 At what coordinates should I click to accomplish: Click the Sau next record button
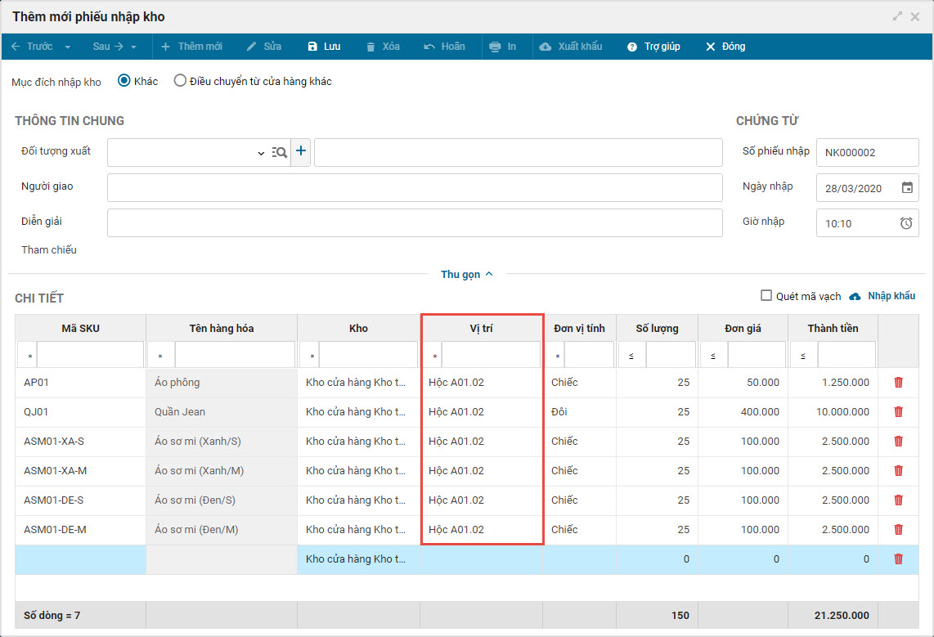pos(107,47)
